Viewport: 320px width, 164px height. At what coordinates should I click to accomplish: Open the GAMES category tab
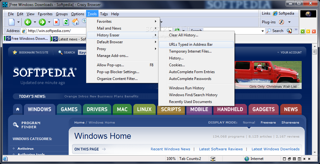(x=69, y=110)
